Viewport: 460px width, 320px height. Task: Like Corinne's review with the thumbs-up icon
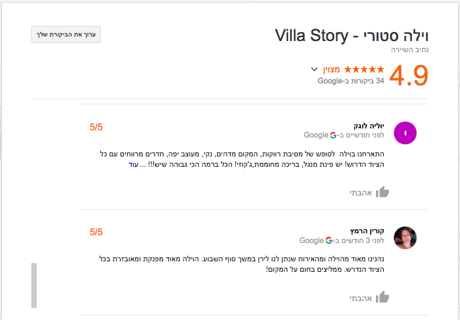tap(382, 297)
